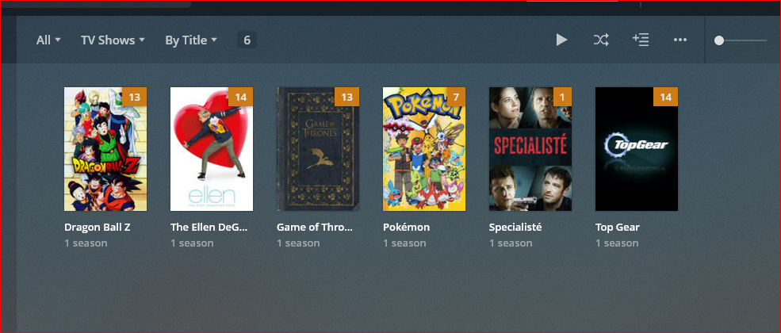
Task: Expand the All filter dropdown
Action: pos(48,40)
